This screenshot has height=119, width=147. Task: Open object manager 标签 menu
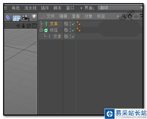pyautogui.click(x=101, y=16)
